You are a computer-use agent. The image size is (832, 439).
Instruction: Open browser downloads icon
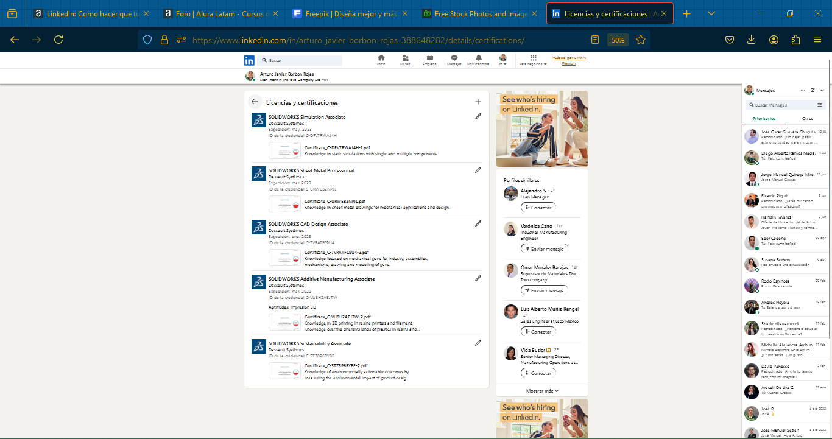coord(752,40)
